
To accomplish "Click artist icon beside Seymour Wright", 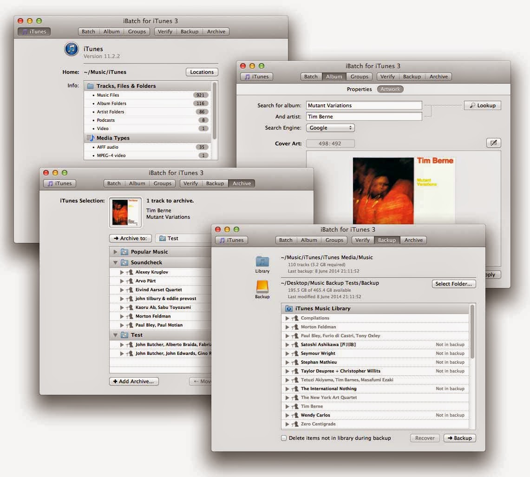I will click(x=295, y=353).
